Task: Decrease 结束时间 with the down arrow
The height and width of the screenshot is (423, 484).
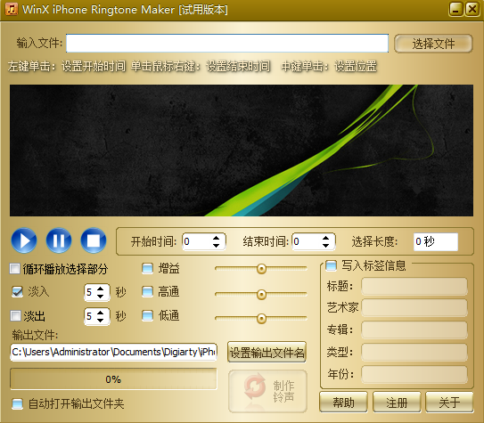Action: point(325,246)
